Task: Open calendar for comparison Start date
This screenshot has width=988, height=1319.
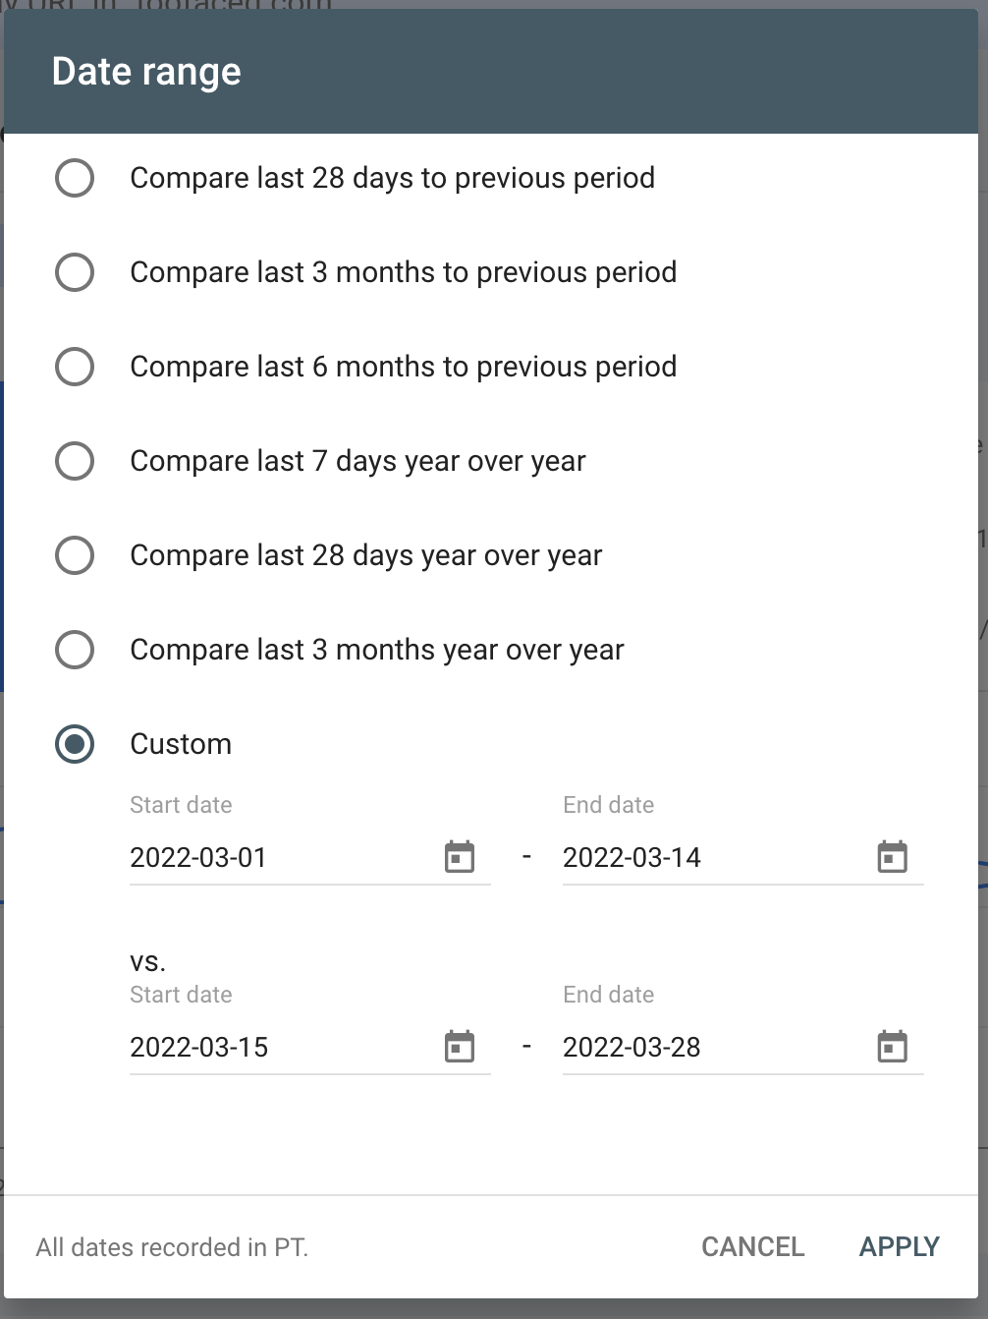Action: (460, 1047)
